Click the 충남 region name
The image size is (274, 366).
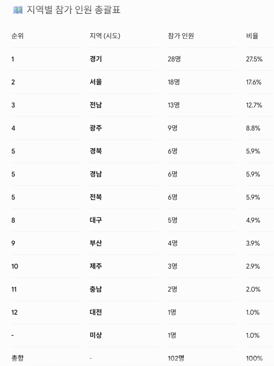(x=96, y=289)
